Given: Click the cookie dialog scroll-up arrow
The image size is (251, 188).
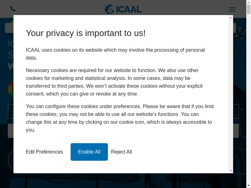Looking at the screenshot, I should 231,18.
